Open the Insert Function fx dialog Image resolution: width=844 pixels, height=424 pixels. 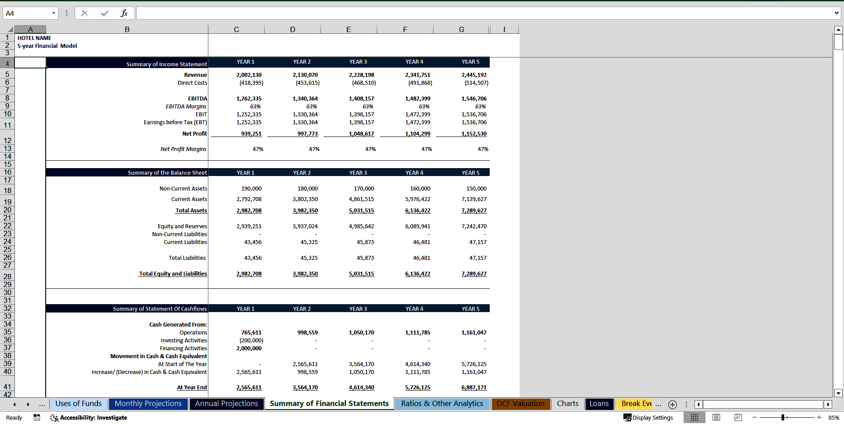click(124, 13)
